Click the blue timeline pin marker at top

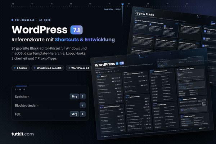pyautogui.click(x=122, y=4)
